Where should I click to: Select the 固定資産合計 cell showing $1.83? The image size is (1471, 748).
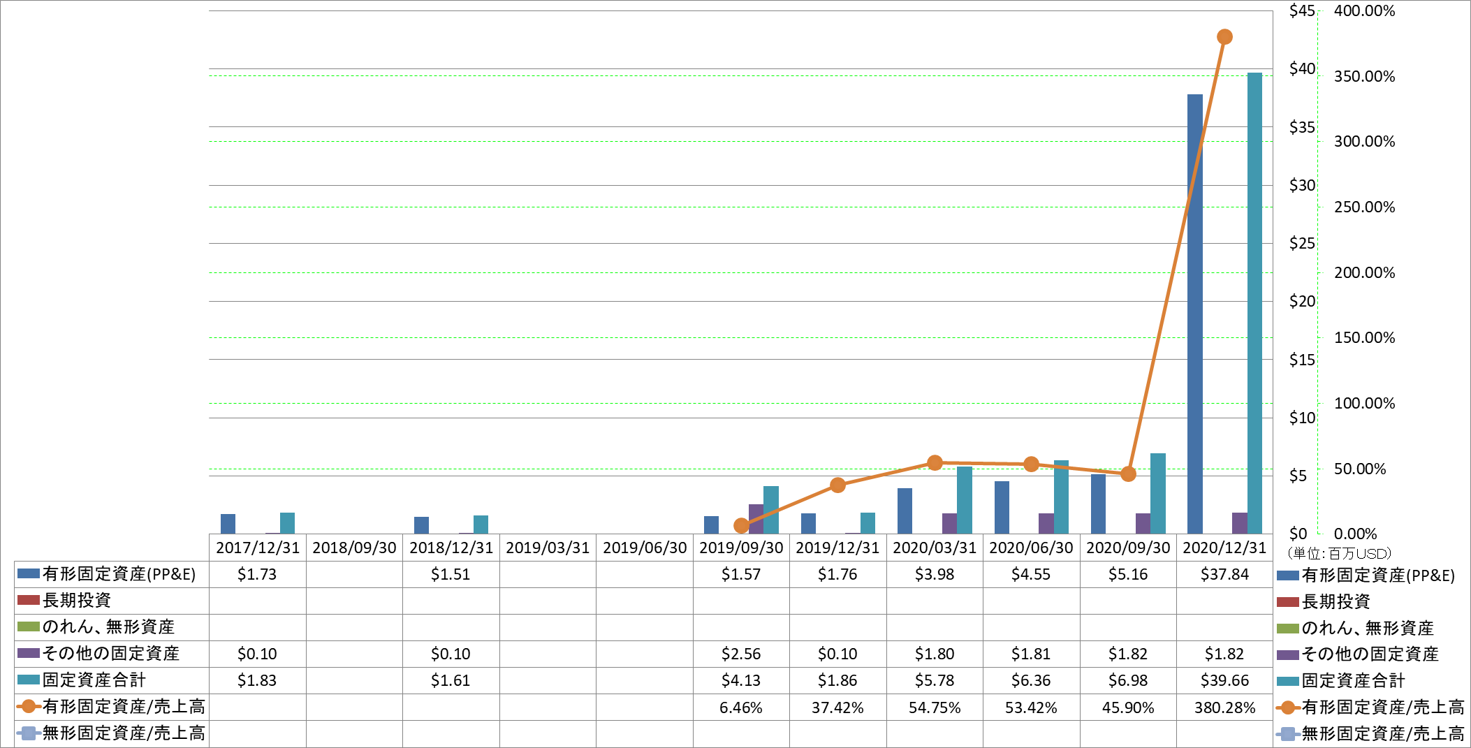coord(257,680)
